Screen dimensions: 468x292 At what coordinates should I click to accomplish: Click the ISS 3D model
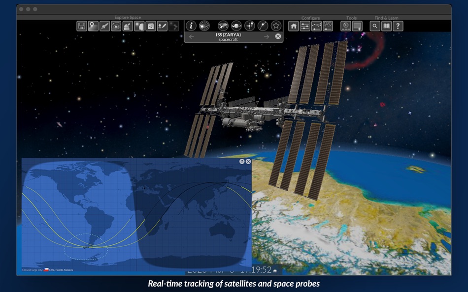point(265,119)
